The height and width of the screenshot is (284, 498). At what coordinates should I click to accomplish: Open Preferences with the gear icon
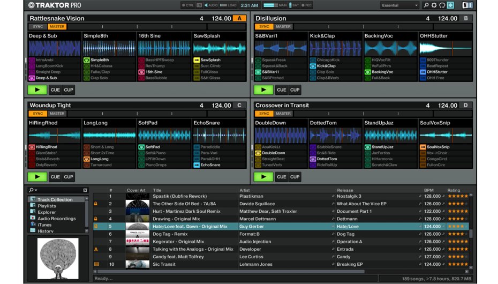(x=434, y=5)
